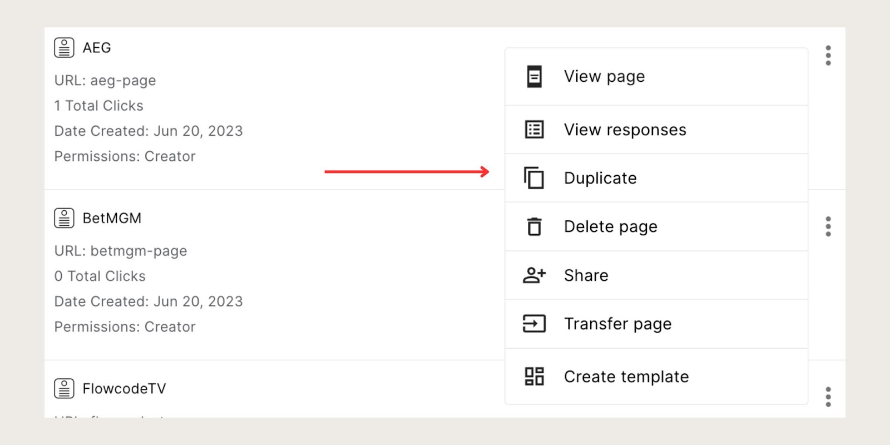
Task: Select Delete page in the menu
Action: coord(656,226)
